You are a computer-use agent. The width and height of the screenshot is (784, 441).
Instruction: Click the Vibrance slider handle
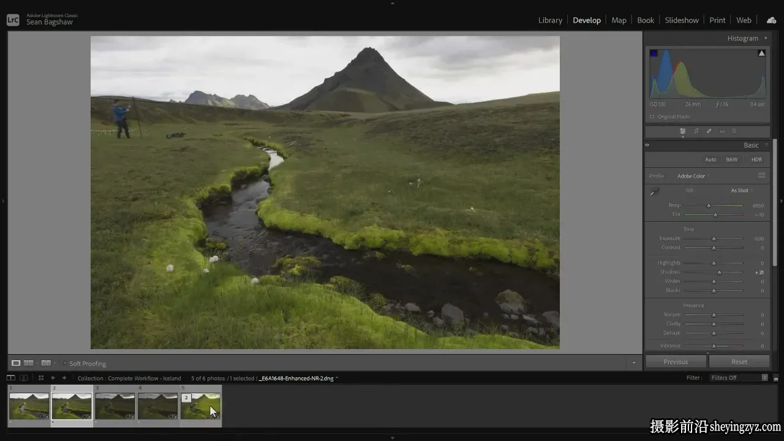pos(714,346)
